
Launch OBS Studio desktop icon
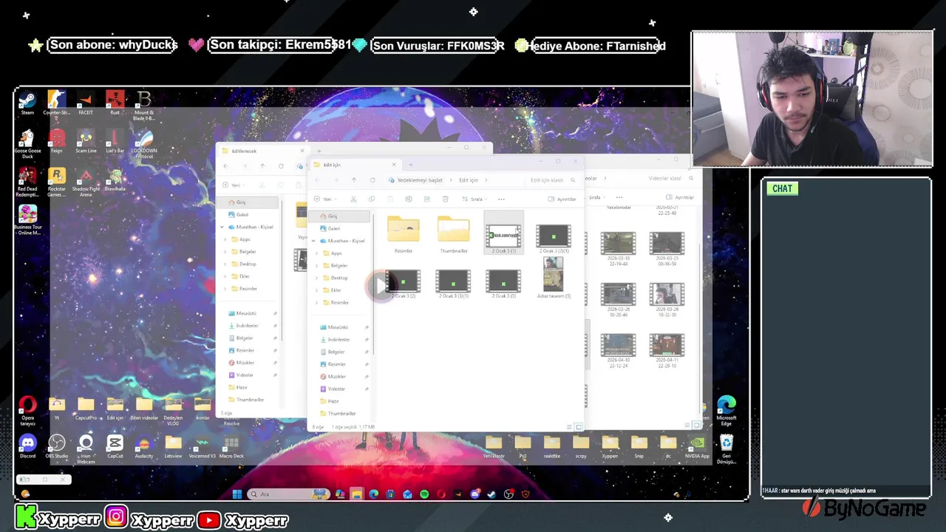pyautogui.click(x=56, y=446)
